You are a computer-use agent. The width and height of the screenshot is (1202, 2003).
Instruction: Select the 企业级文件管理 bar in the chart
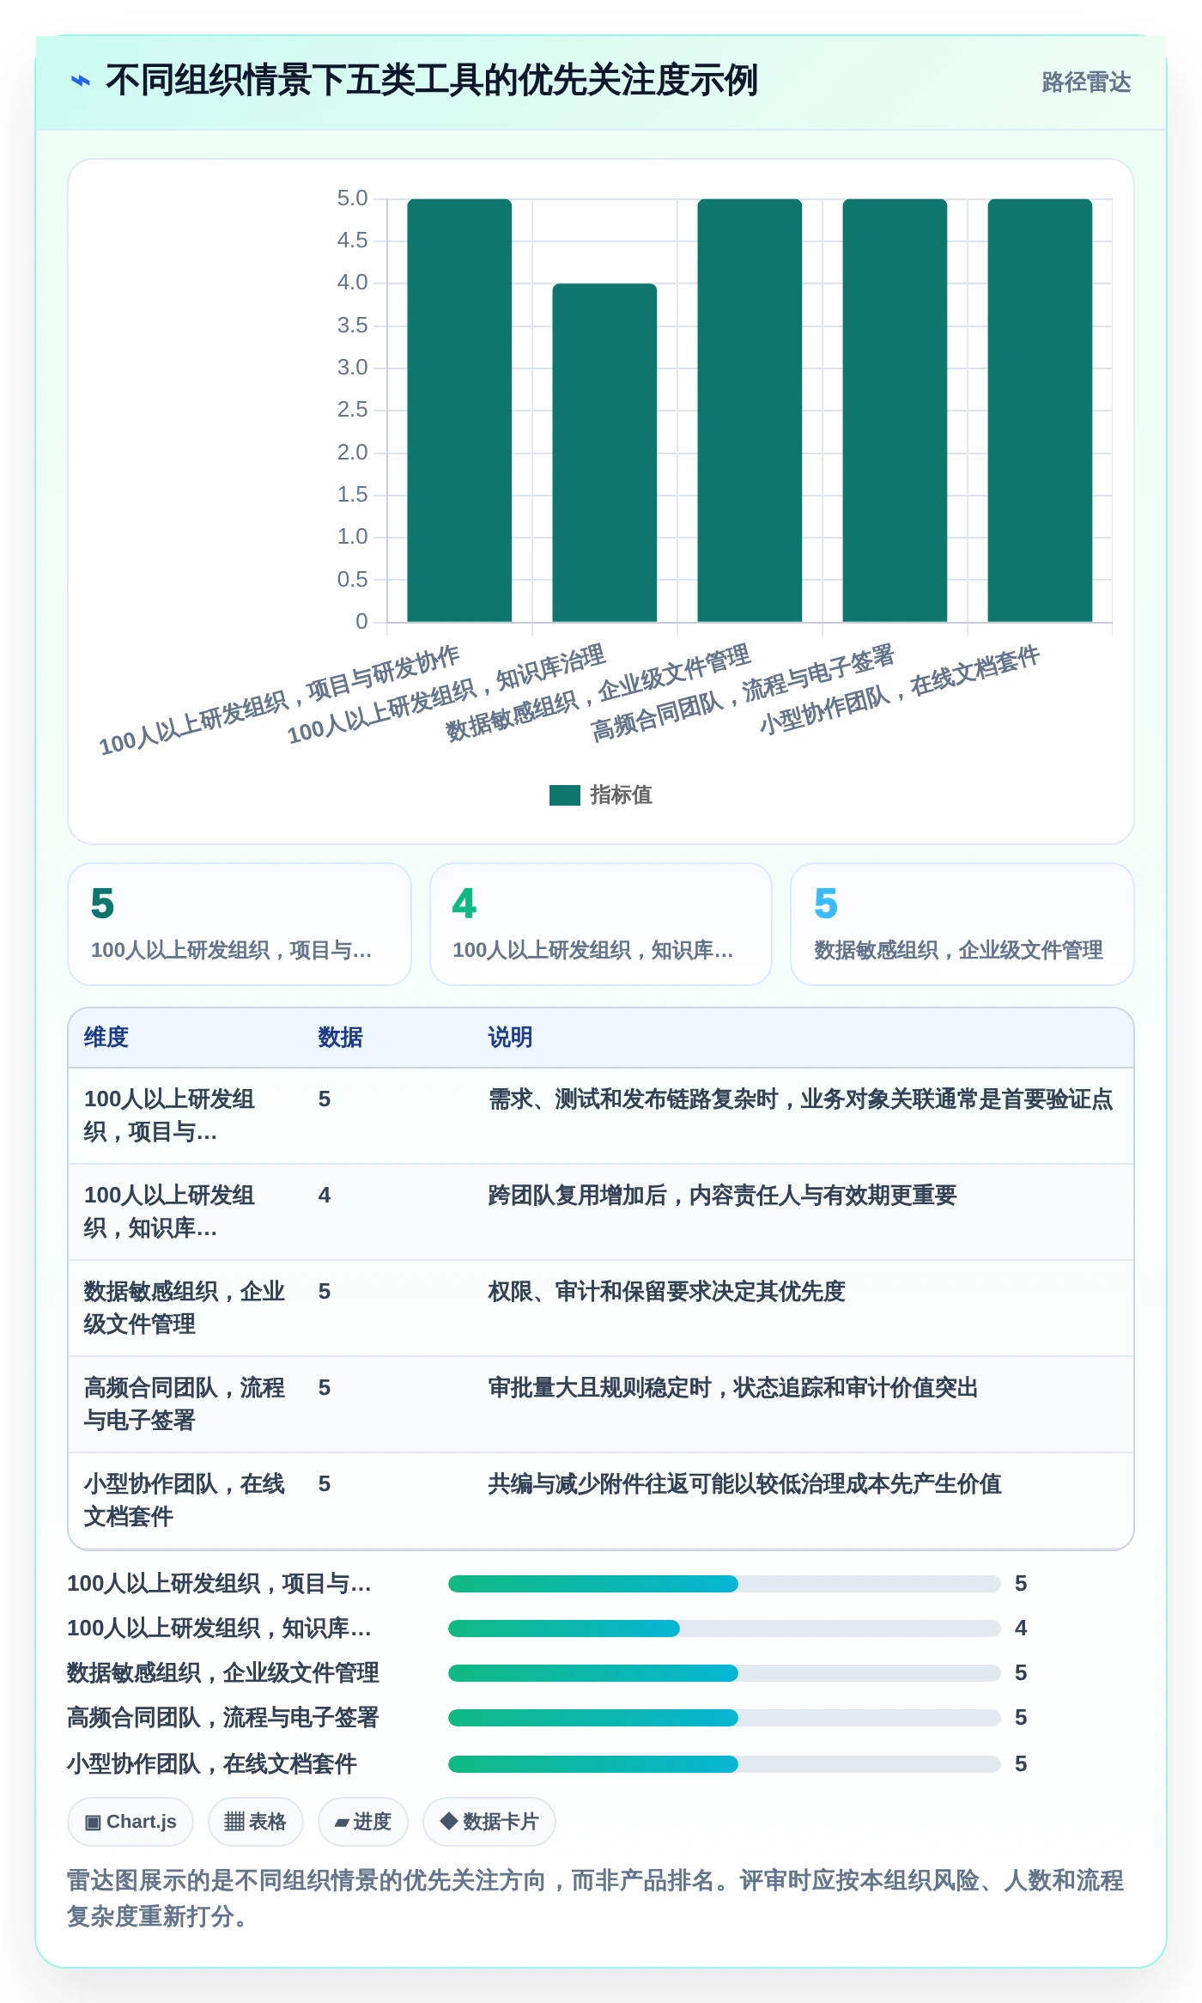pyautogui.click(x=750, y=411)
